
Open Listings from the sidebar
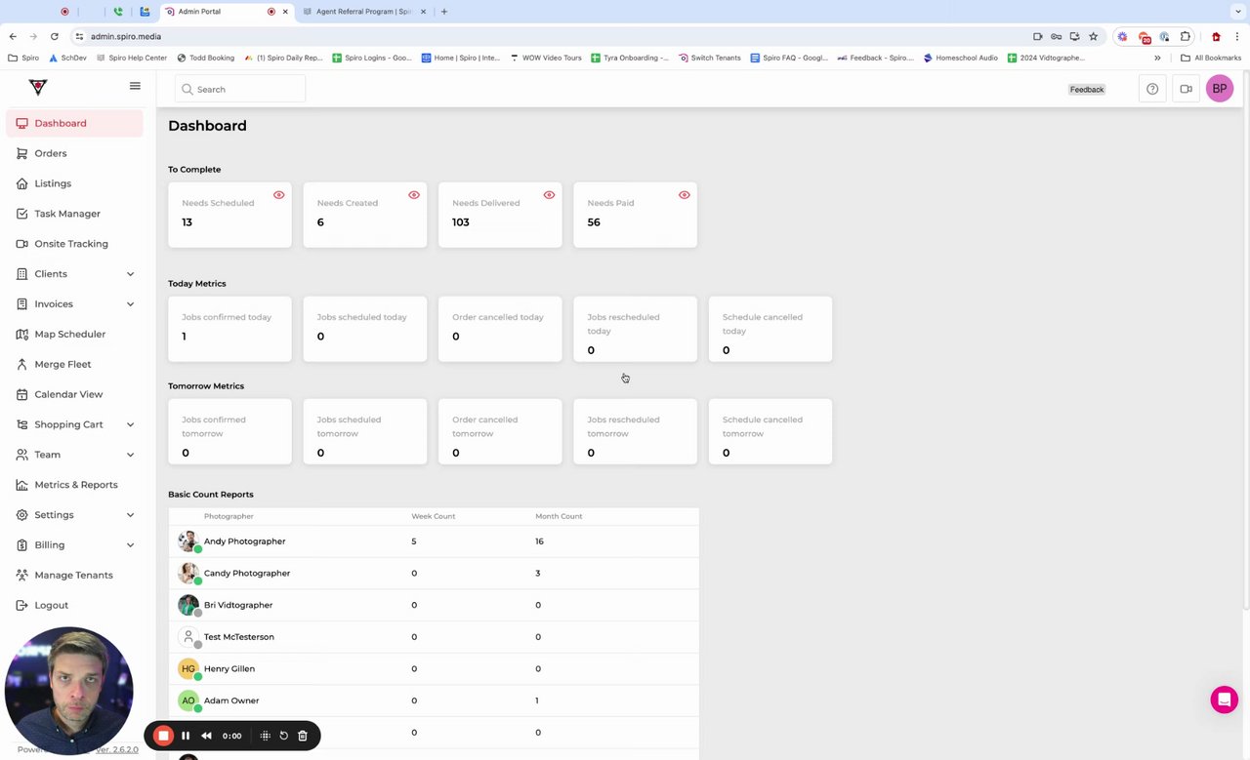(74, 183)
